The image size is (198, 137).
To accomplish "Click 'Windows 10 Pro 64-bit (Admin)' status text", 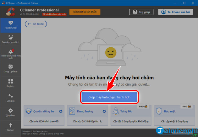I will click(x=35, y=131).
